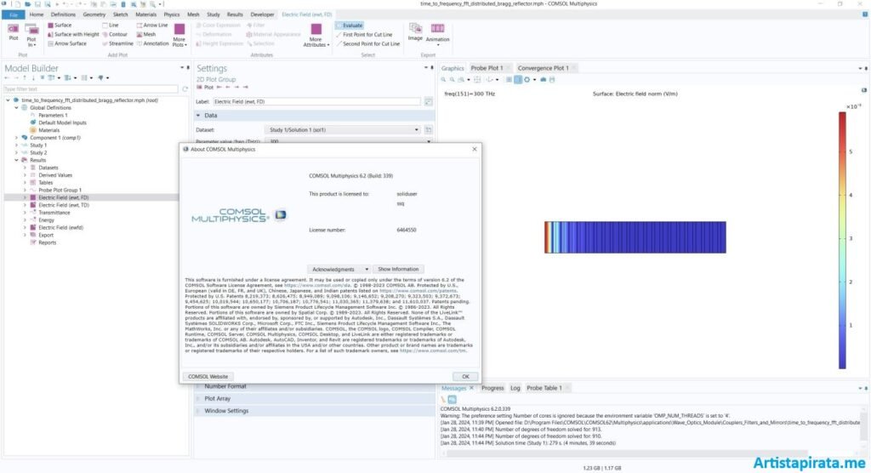Add a Contour plot
This screenshot has height=473, width=871.
(x=115, y=35)
